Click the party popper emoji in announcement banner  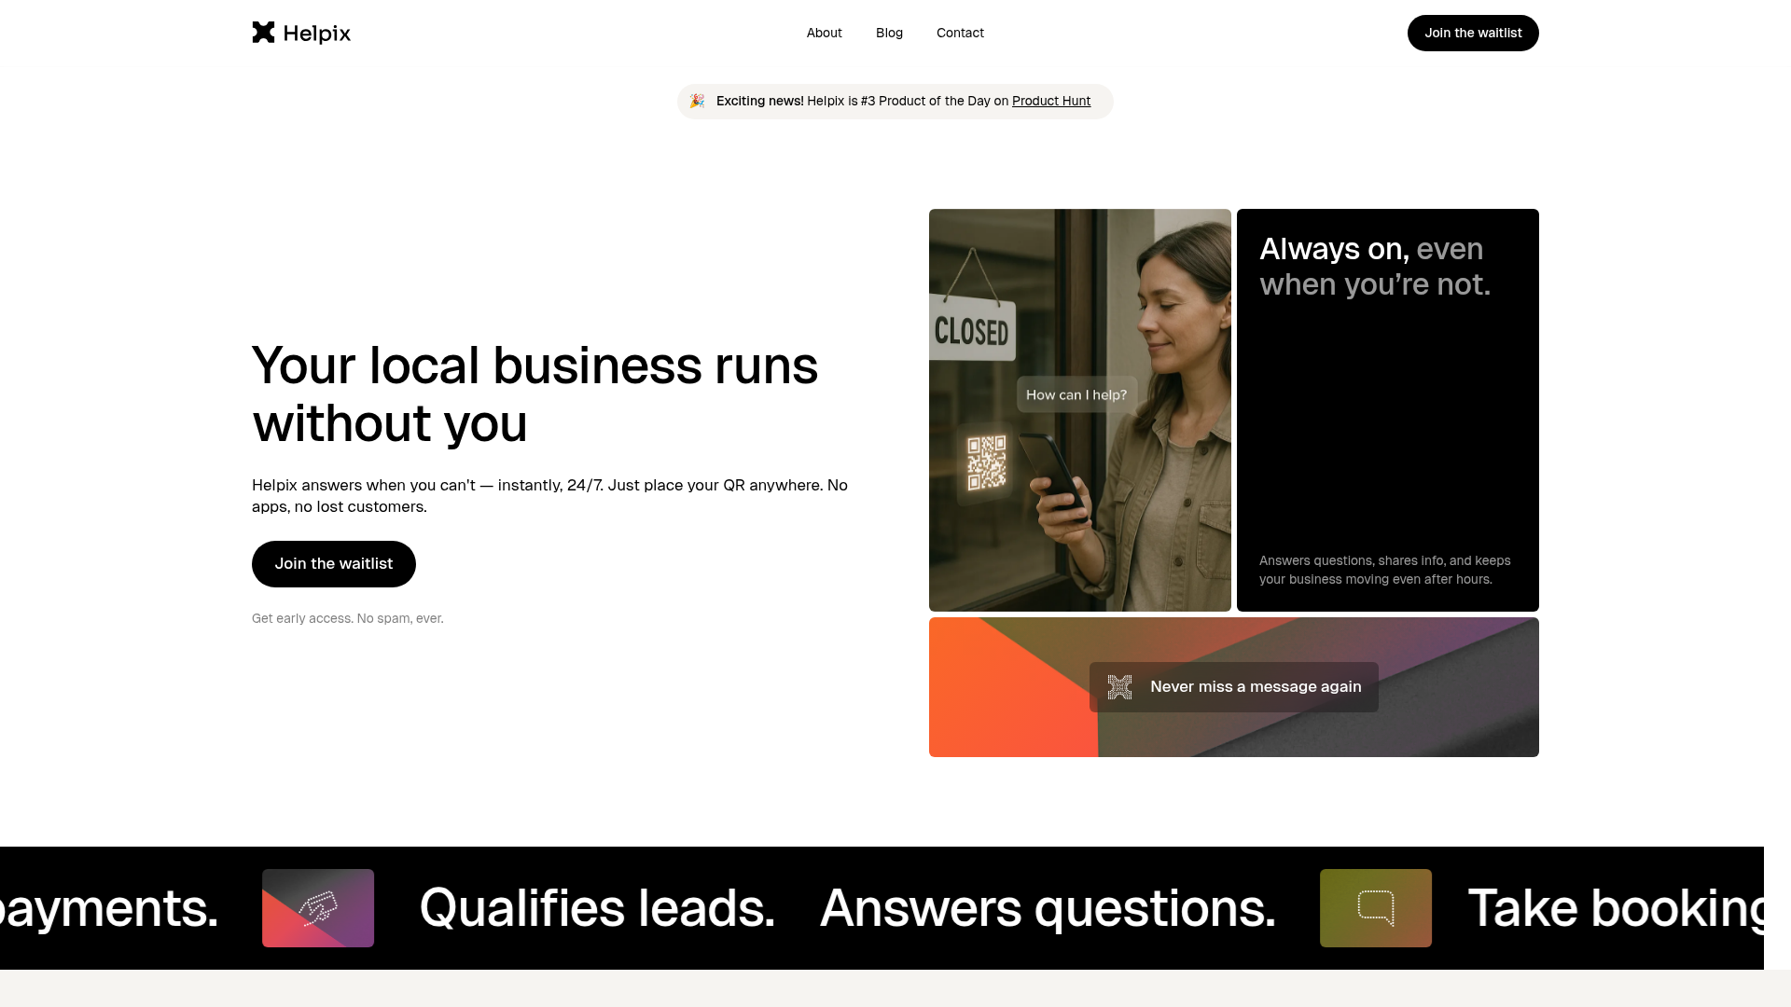click(x=697, y=101)
